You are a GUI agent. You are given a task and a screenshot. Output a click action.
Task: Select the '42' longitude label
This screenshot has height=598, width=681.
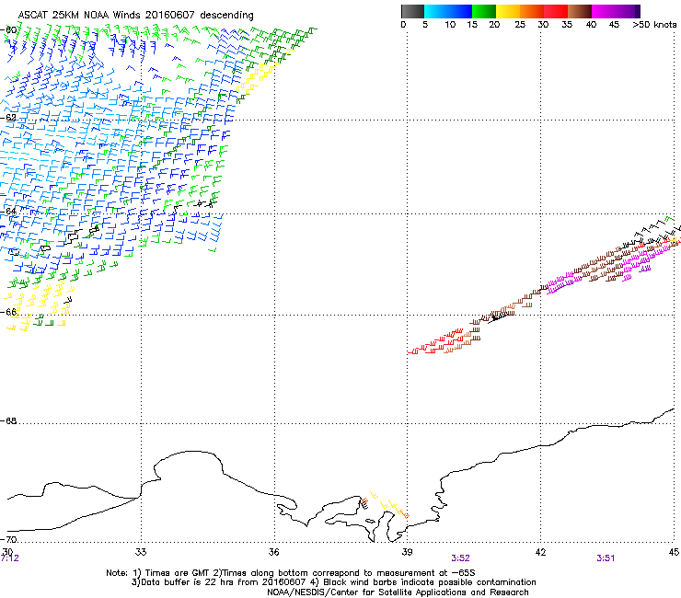(540, 552)
